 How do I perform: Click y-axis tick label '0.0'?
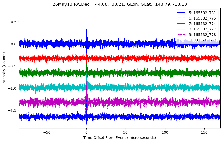pos(14,44)
